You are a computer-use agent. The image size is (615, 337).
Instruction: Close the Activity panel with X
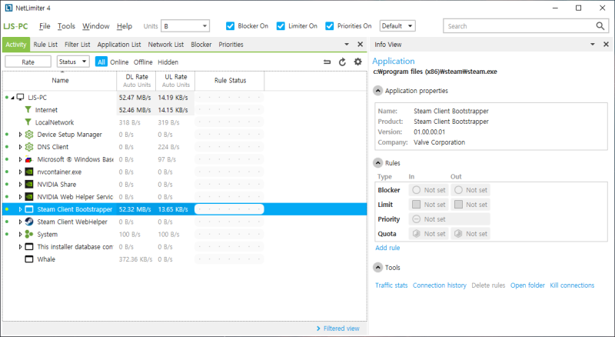point(360,45)
